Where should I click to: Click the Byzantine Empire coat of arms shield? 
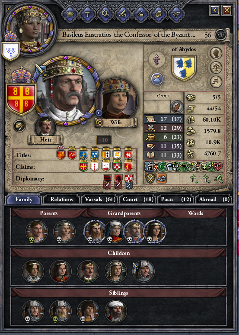coord(21,99)
